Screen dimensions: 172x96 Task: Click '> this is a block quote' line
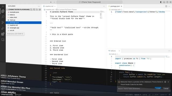pos(62,34)
